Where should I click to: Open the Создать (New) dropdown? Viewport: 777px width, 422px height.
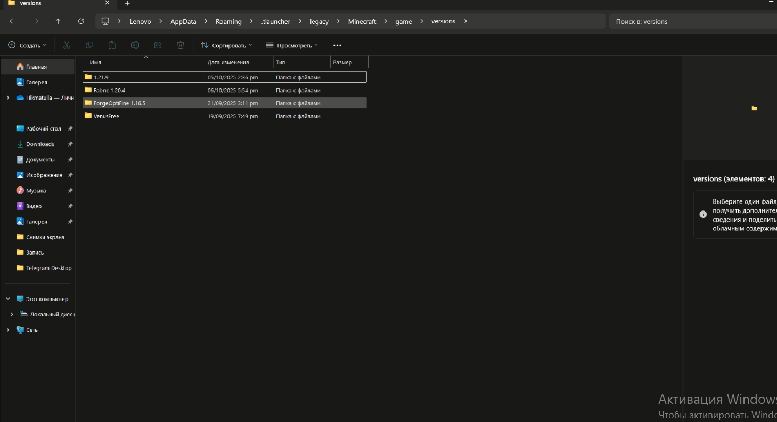click(27, 45)
